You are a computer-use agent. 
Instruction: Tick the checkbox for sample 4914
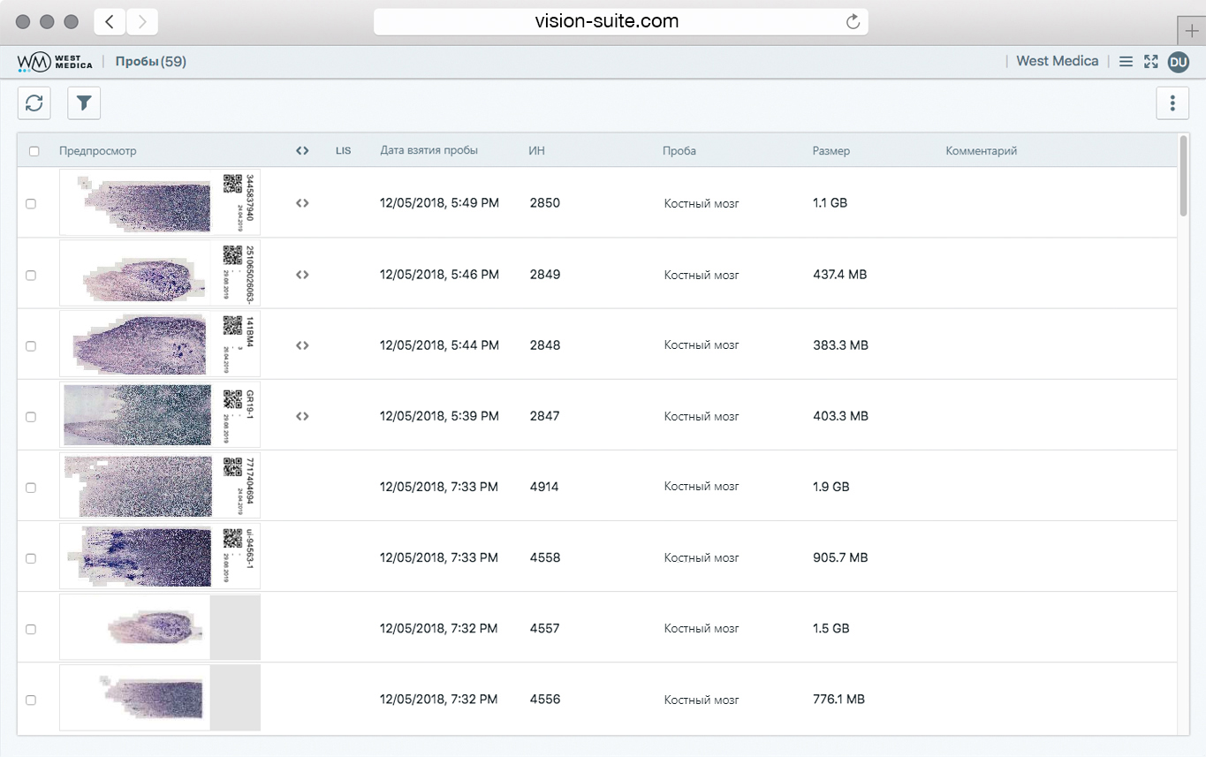31,488
